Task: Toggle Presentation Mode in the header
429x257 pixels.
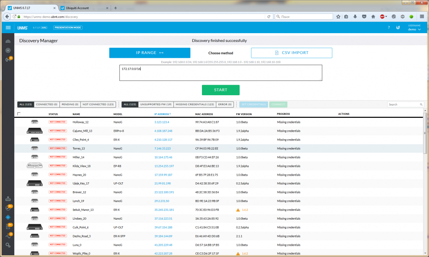Action: (x=67, y=28)
